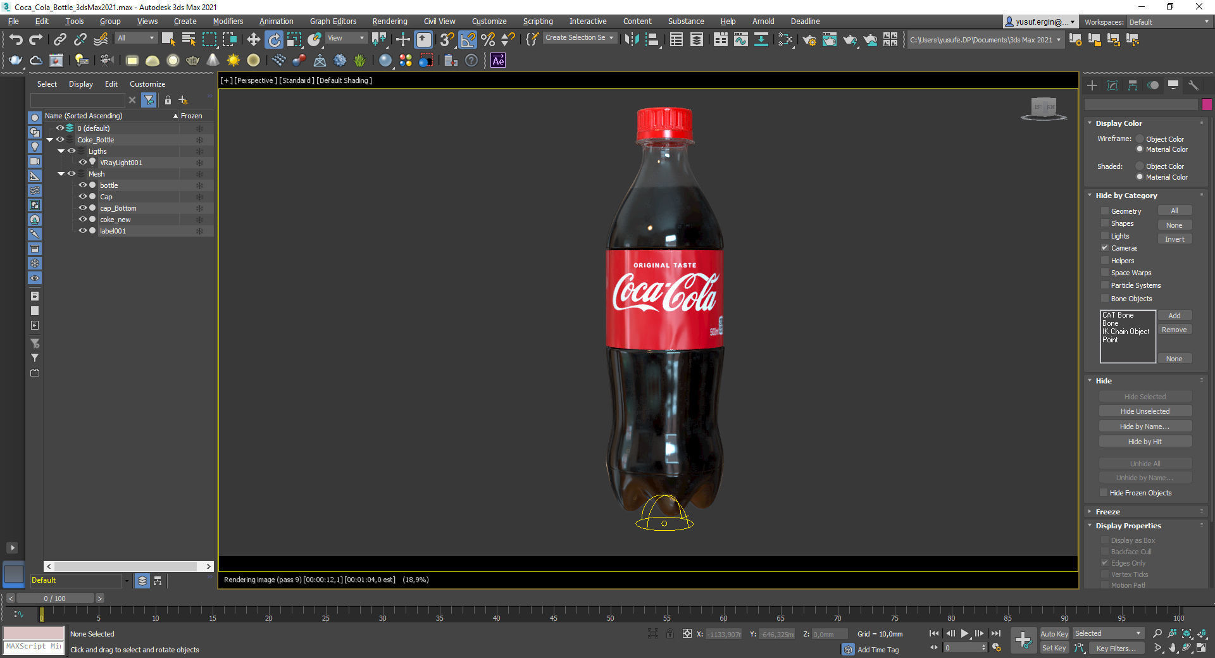Uncheck the Cameras category checkbox

(1105, 248)
